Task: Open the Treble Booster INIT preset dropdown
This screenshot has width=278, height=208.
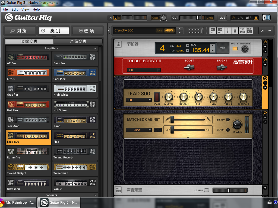Action: (144, 70)
